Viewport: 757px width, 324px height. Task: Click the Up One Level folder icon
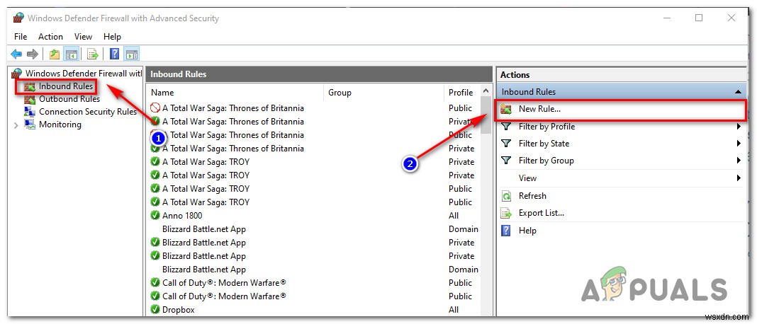click(x=55, y=54)
